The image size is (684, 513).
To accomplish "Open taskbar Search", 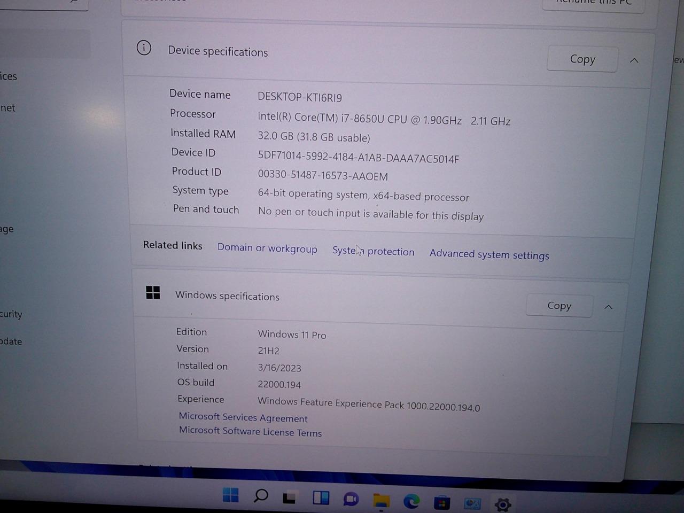I will coord(261,496).
